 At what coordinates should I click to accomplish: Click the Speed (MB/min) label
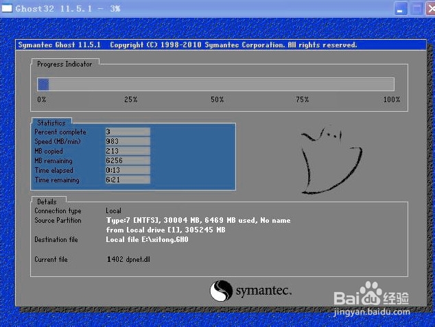tap(58, 142)
